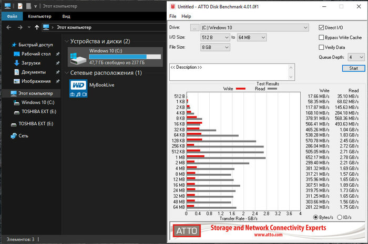Open the File menu in ATTO
The image size is (368, 244).
click(173, 16)
